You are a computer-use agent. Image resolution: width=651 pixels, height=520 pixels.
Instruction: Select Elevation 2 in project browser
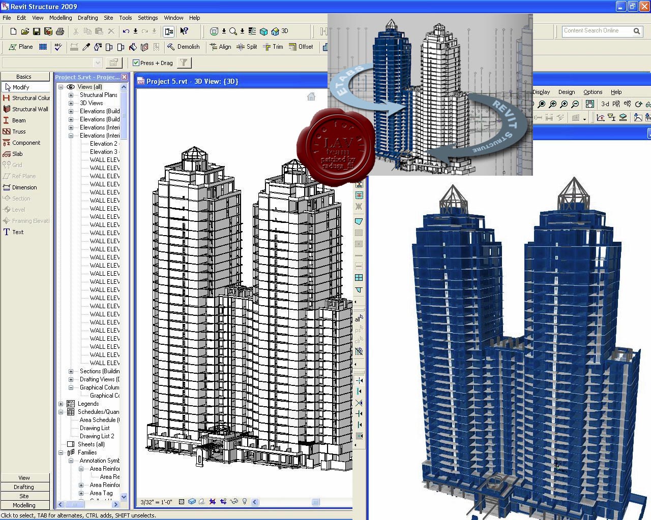tap(104, 144)
